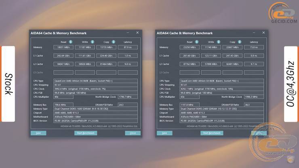Click the Read info icon in Stock window

[x=71, y=42]
